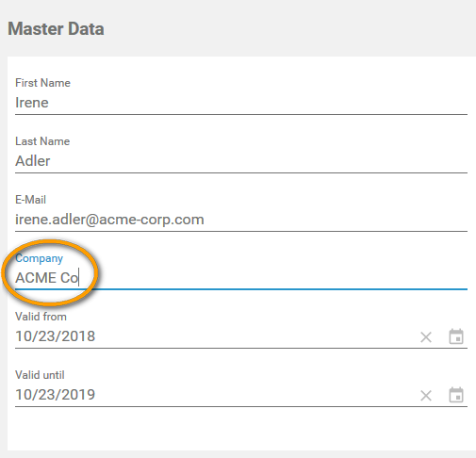Click the Valid from label
476x458 pixels.
click(41, 317)
